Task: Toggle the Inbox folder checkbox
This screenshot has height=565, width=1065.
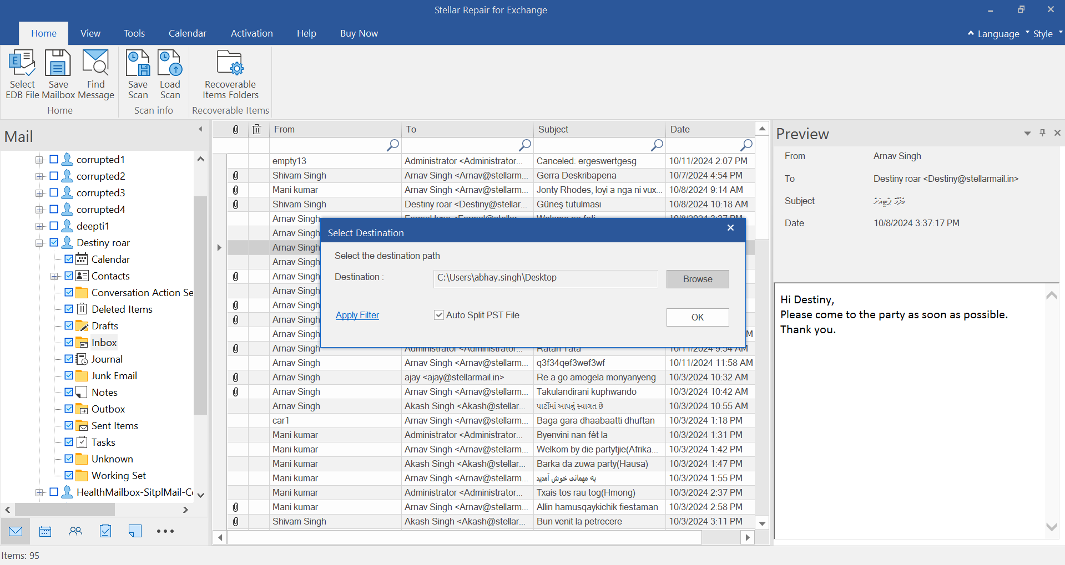Action: pos(69,343)
